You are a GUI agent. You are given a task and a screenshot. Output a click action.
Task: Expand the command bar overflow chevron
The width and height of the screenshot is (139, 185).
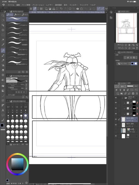pyautogui.click(x=106, y=9)
